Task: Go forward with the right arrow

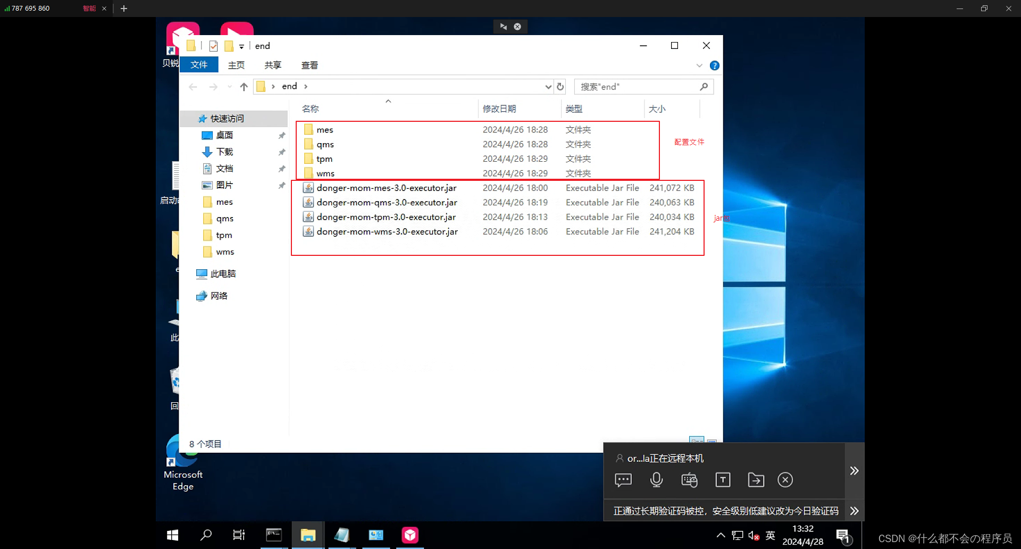Action: click(213, 87)
